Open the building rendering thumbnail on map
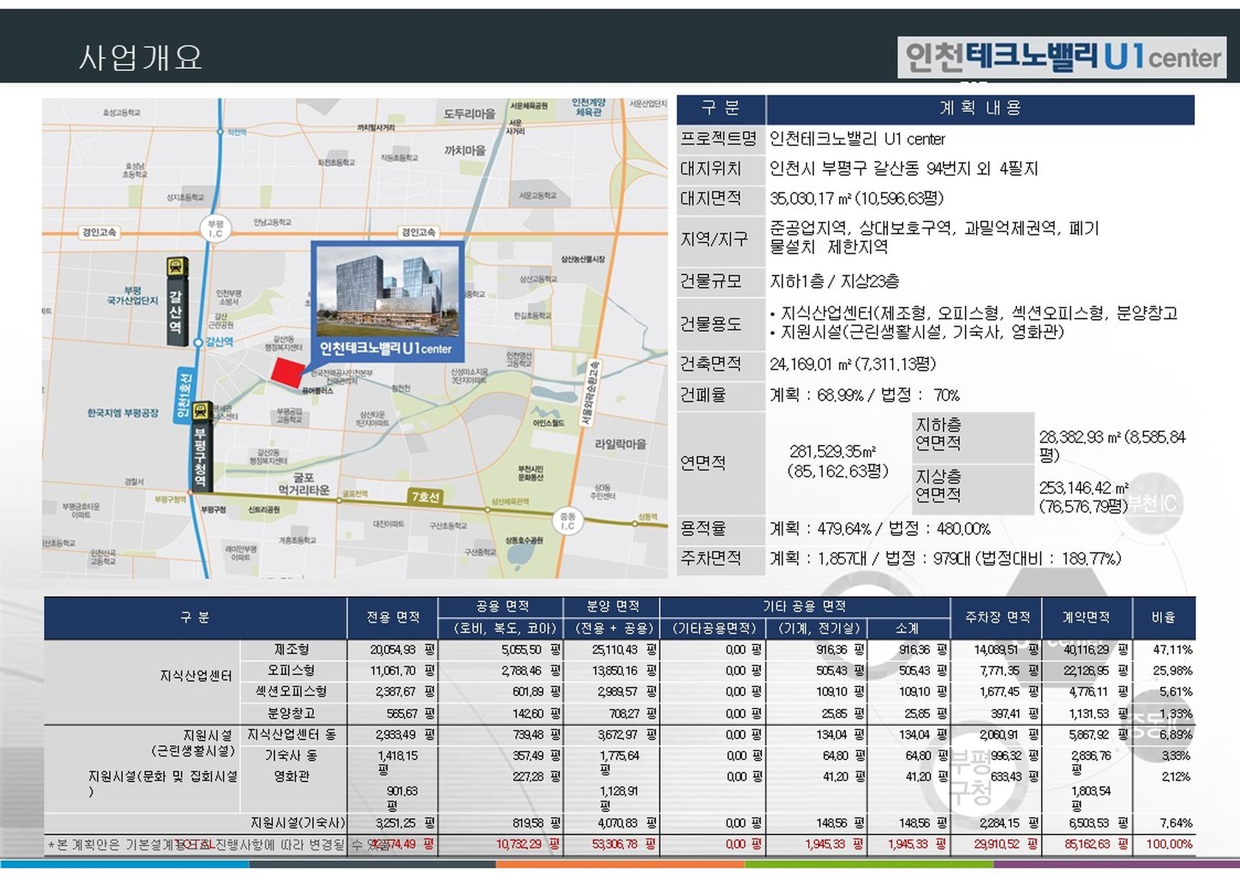Viewport: 1240px width, 877px height. [x=387, y=291]
